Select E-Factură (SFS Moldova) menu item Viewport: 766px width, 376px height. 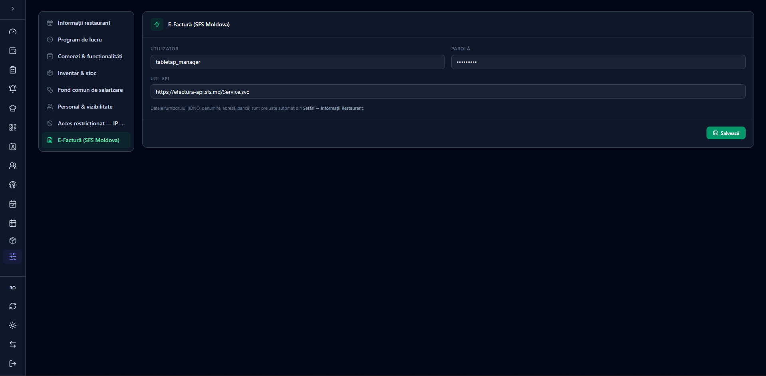point(86,140)
